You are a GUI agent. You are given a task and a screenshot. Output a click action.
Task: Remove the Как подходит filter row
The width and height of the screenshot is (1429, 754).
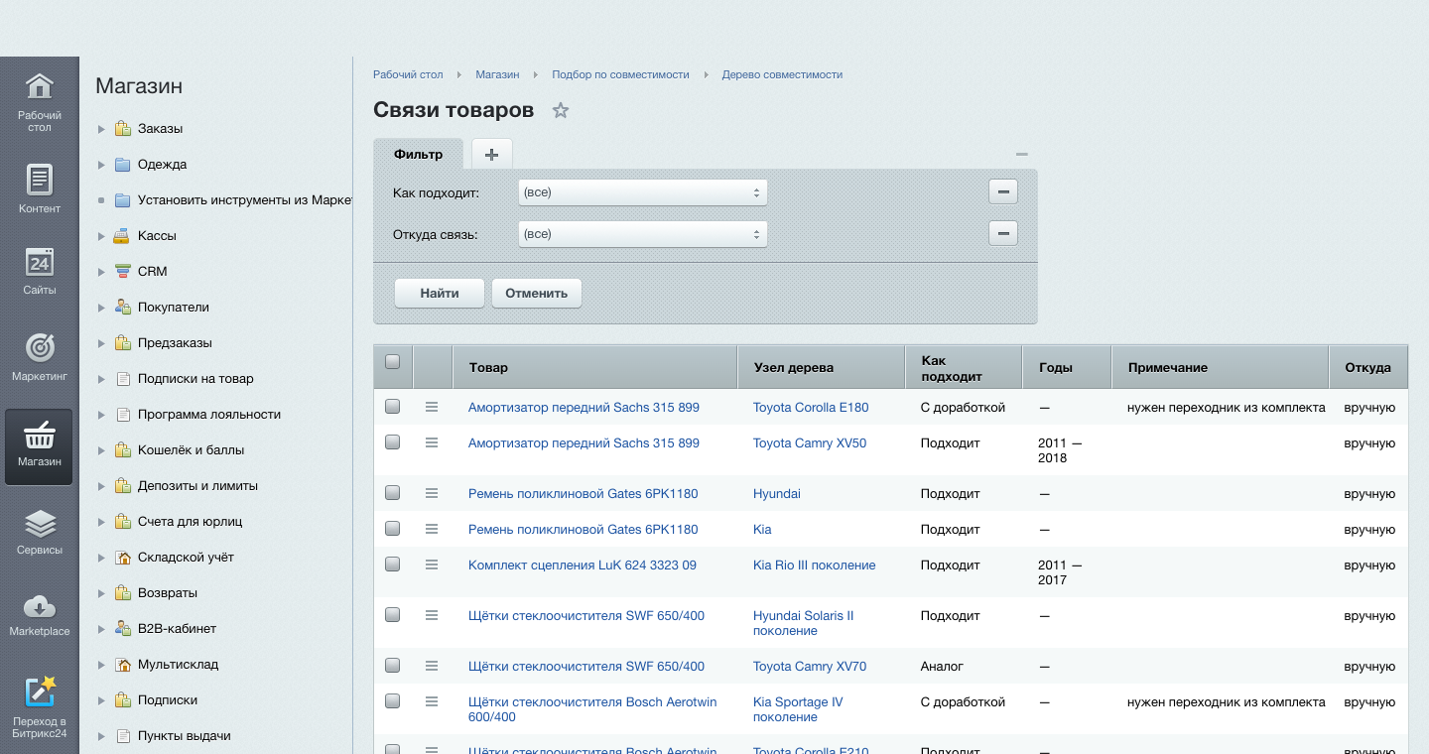[x=1003, y=191]
